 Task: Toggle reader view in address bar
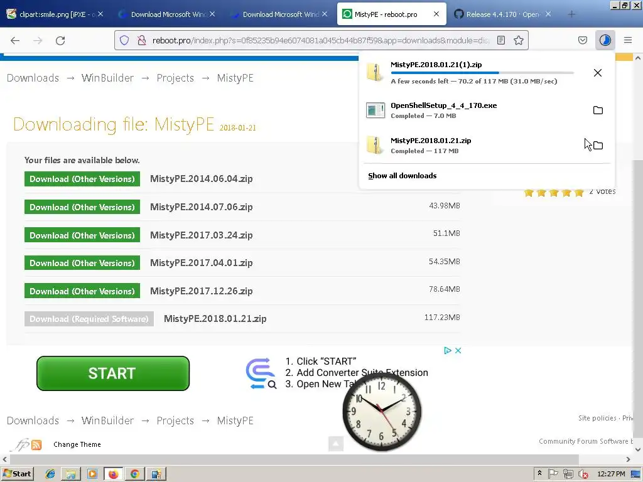tap(500, 40)
